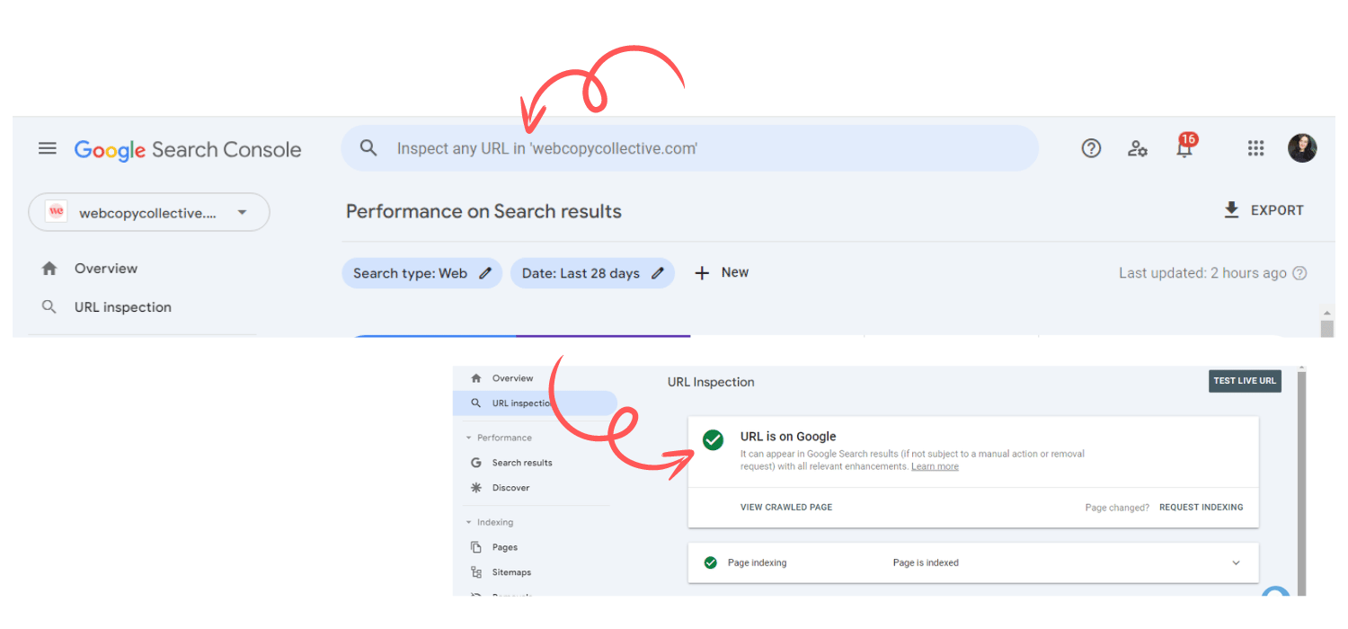Add a New filter
The height and width of the screenshot is (629, 1348).
[723, 273]
